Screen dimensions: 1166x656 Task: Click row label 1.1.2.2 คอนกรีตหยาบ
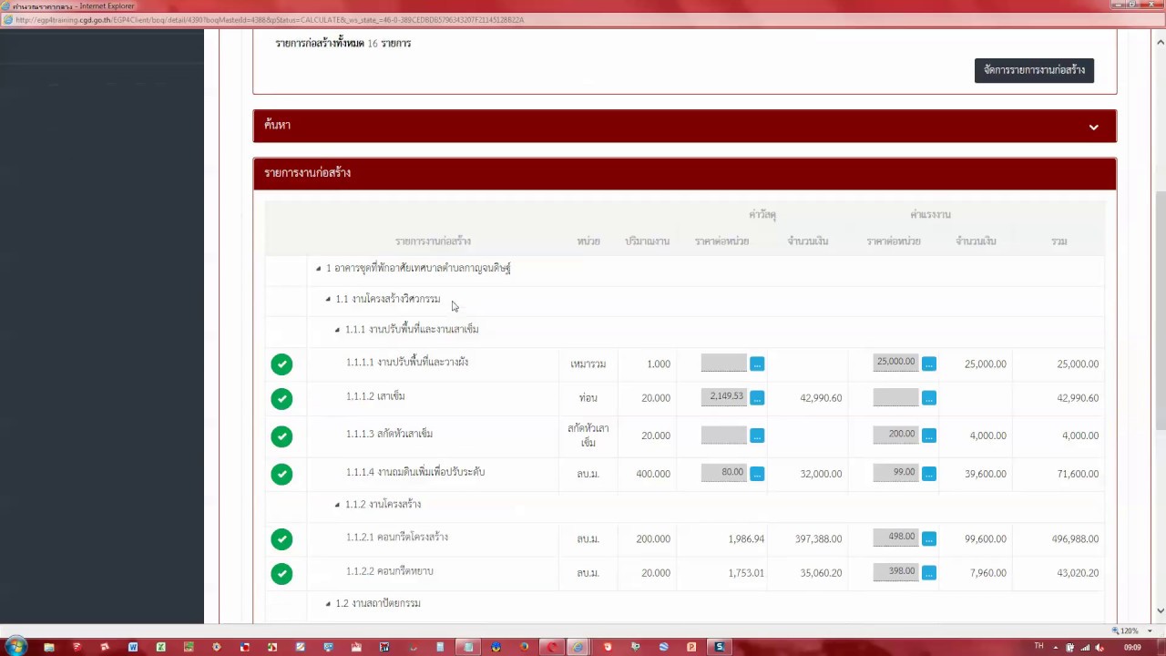tap(390, 571)
